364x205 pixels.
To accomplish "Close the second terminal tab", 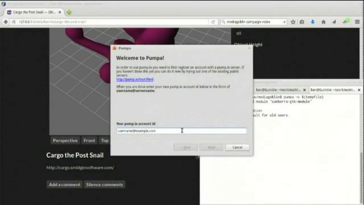I will [x=359, y=90].
